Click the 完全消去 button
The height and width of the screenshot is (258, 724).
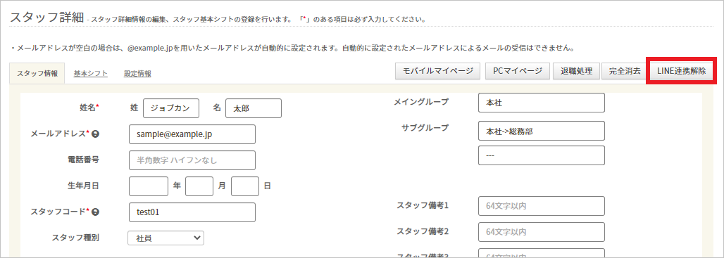click(624, 71)
